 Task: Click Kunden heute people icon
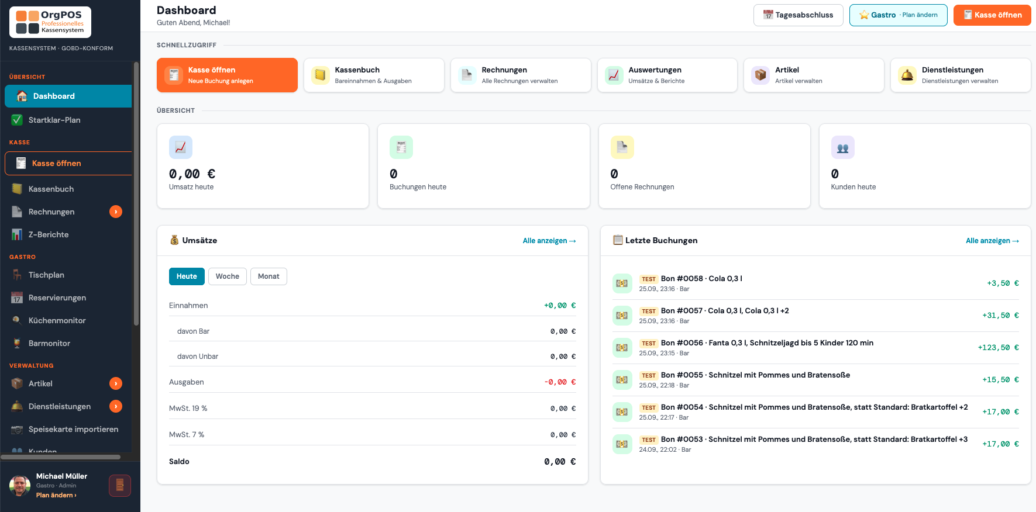tap(843, 147)
